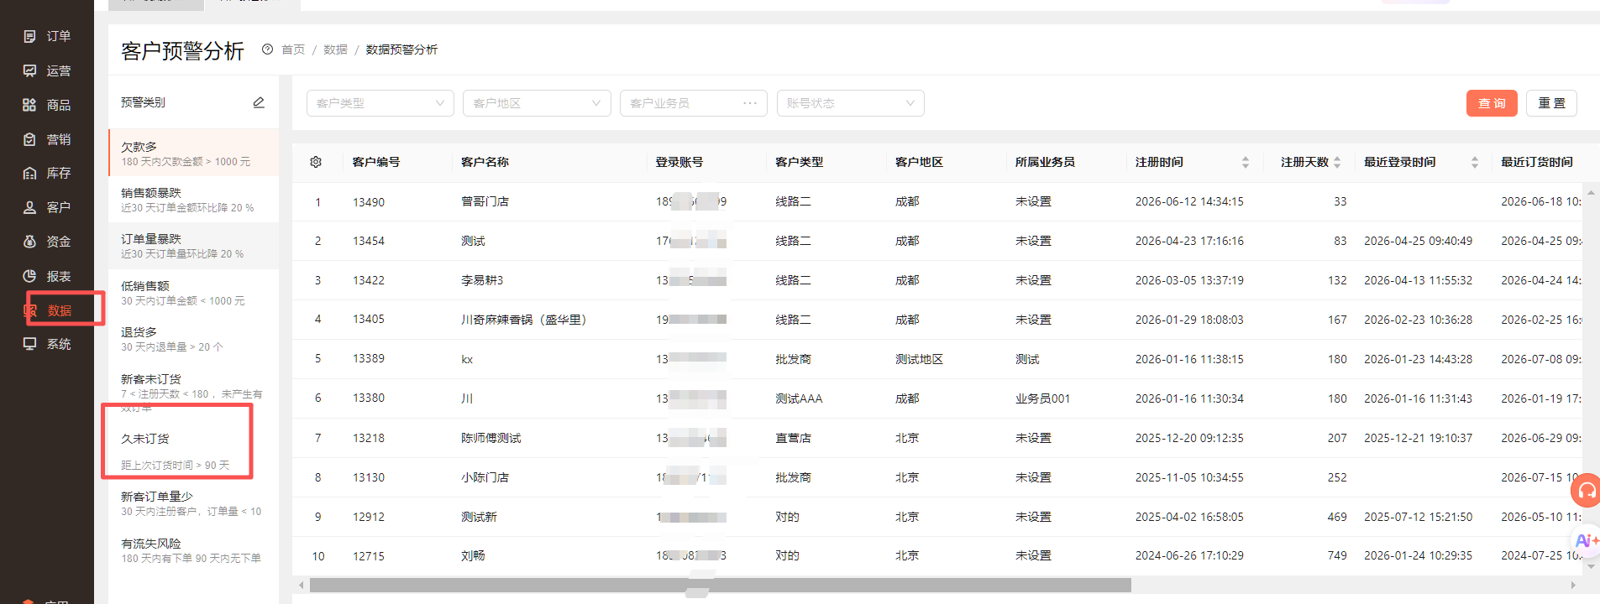This screenshot has height=604, width=1600.
Task: Click the help icon next to page title
Action: coord(267,49)
